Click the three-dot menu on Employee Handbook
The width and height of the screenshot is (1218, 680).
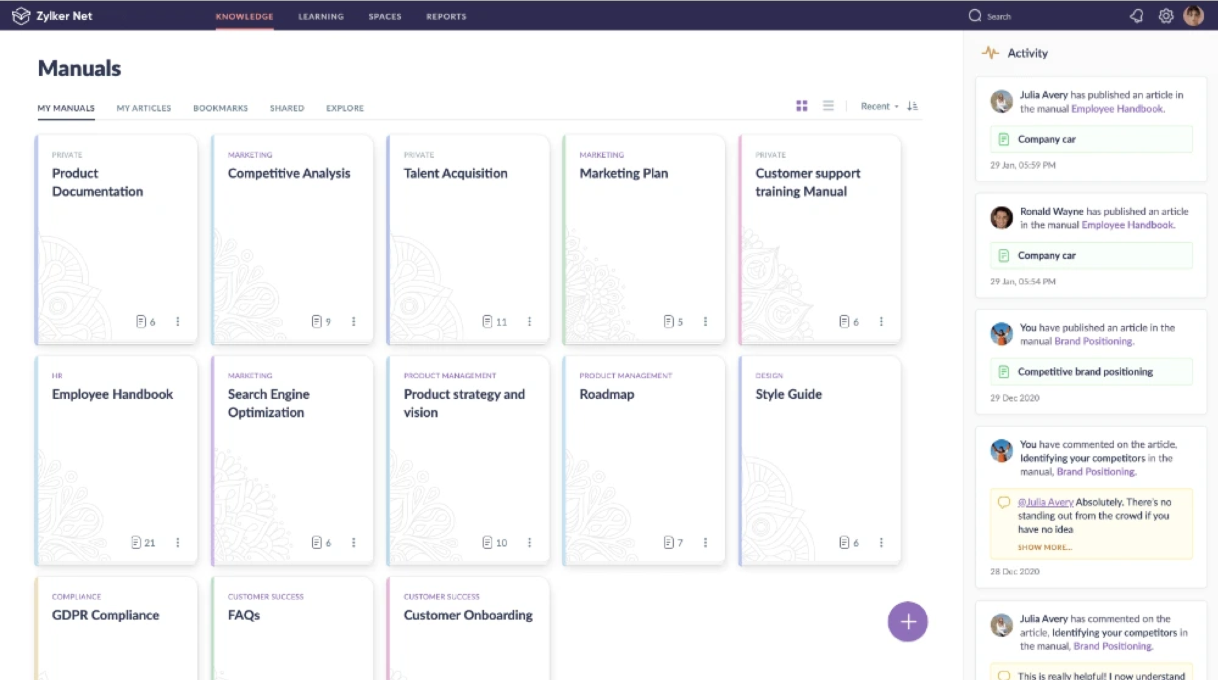pyautogui.click(x=178, y=543)
